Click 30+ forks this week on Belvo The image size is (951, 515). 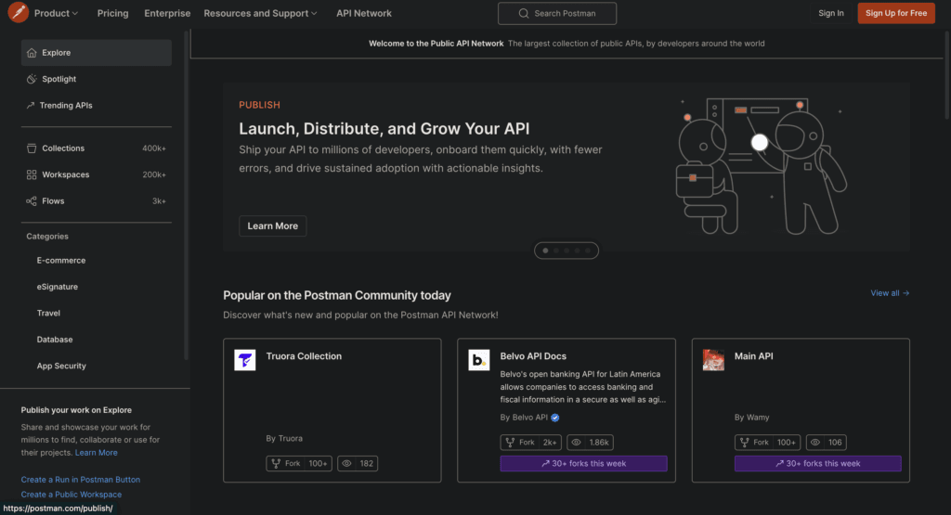click(583, 464)
